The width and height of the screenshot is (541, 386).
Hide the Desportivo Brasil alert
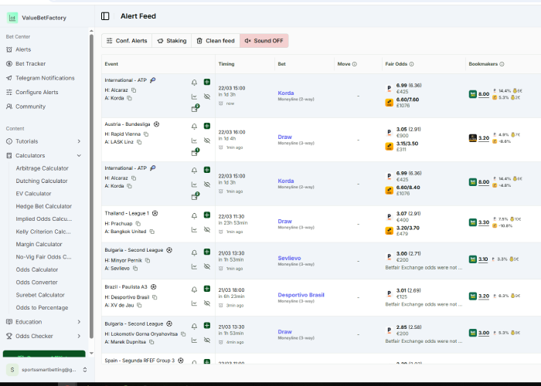207,303
